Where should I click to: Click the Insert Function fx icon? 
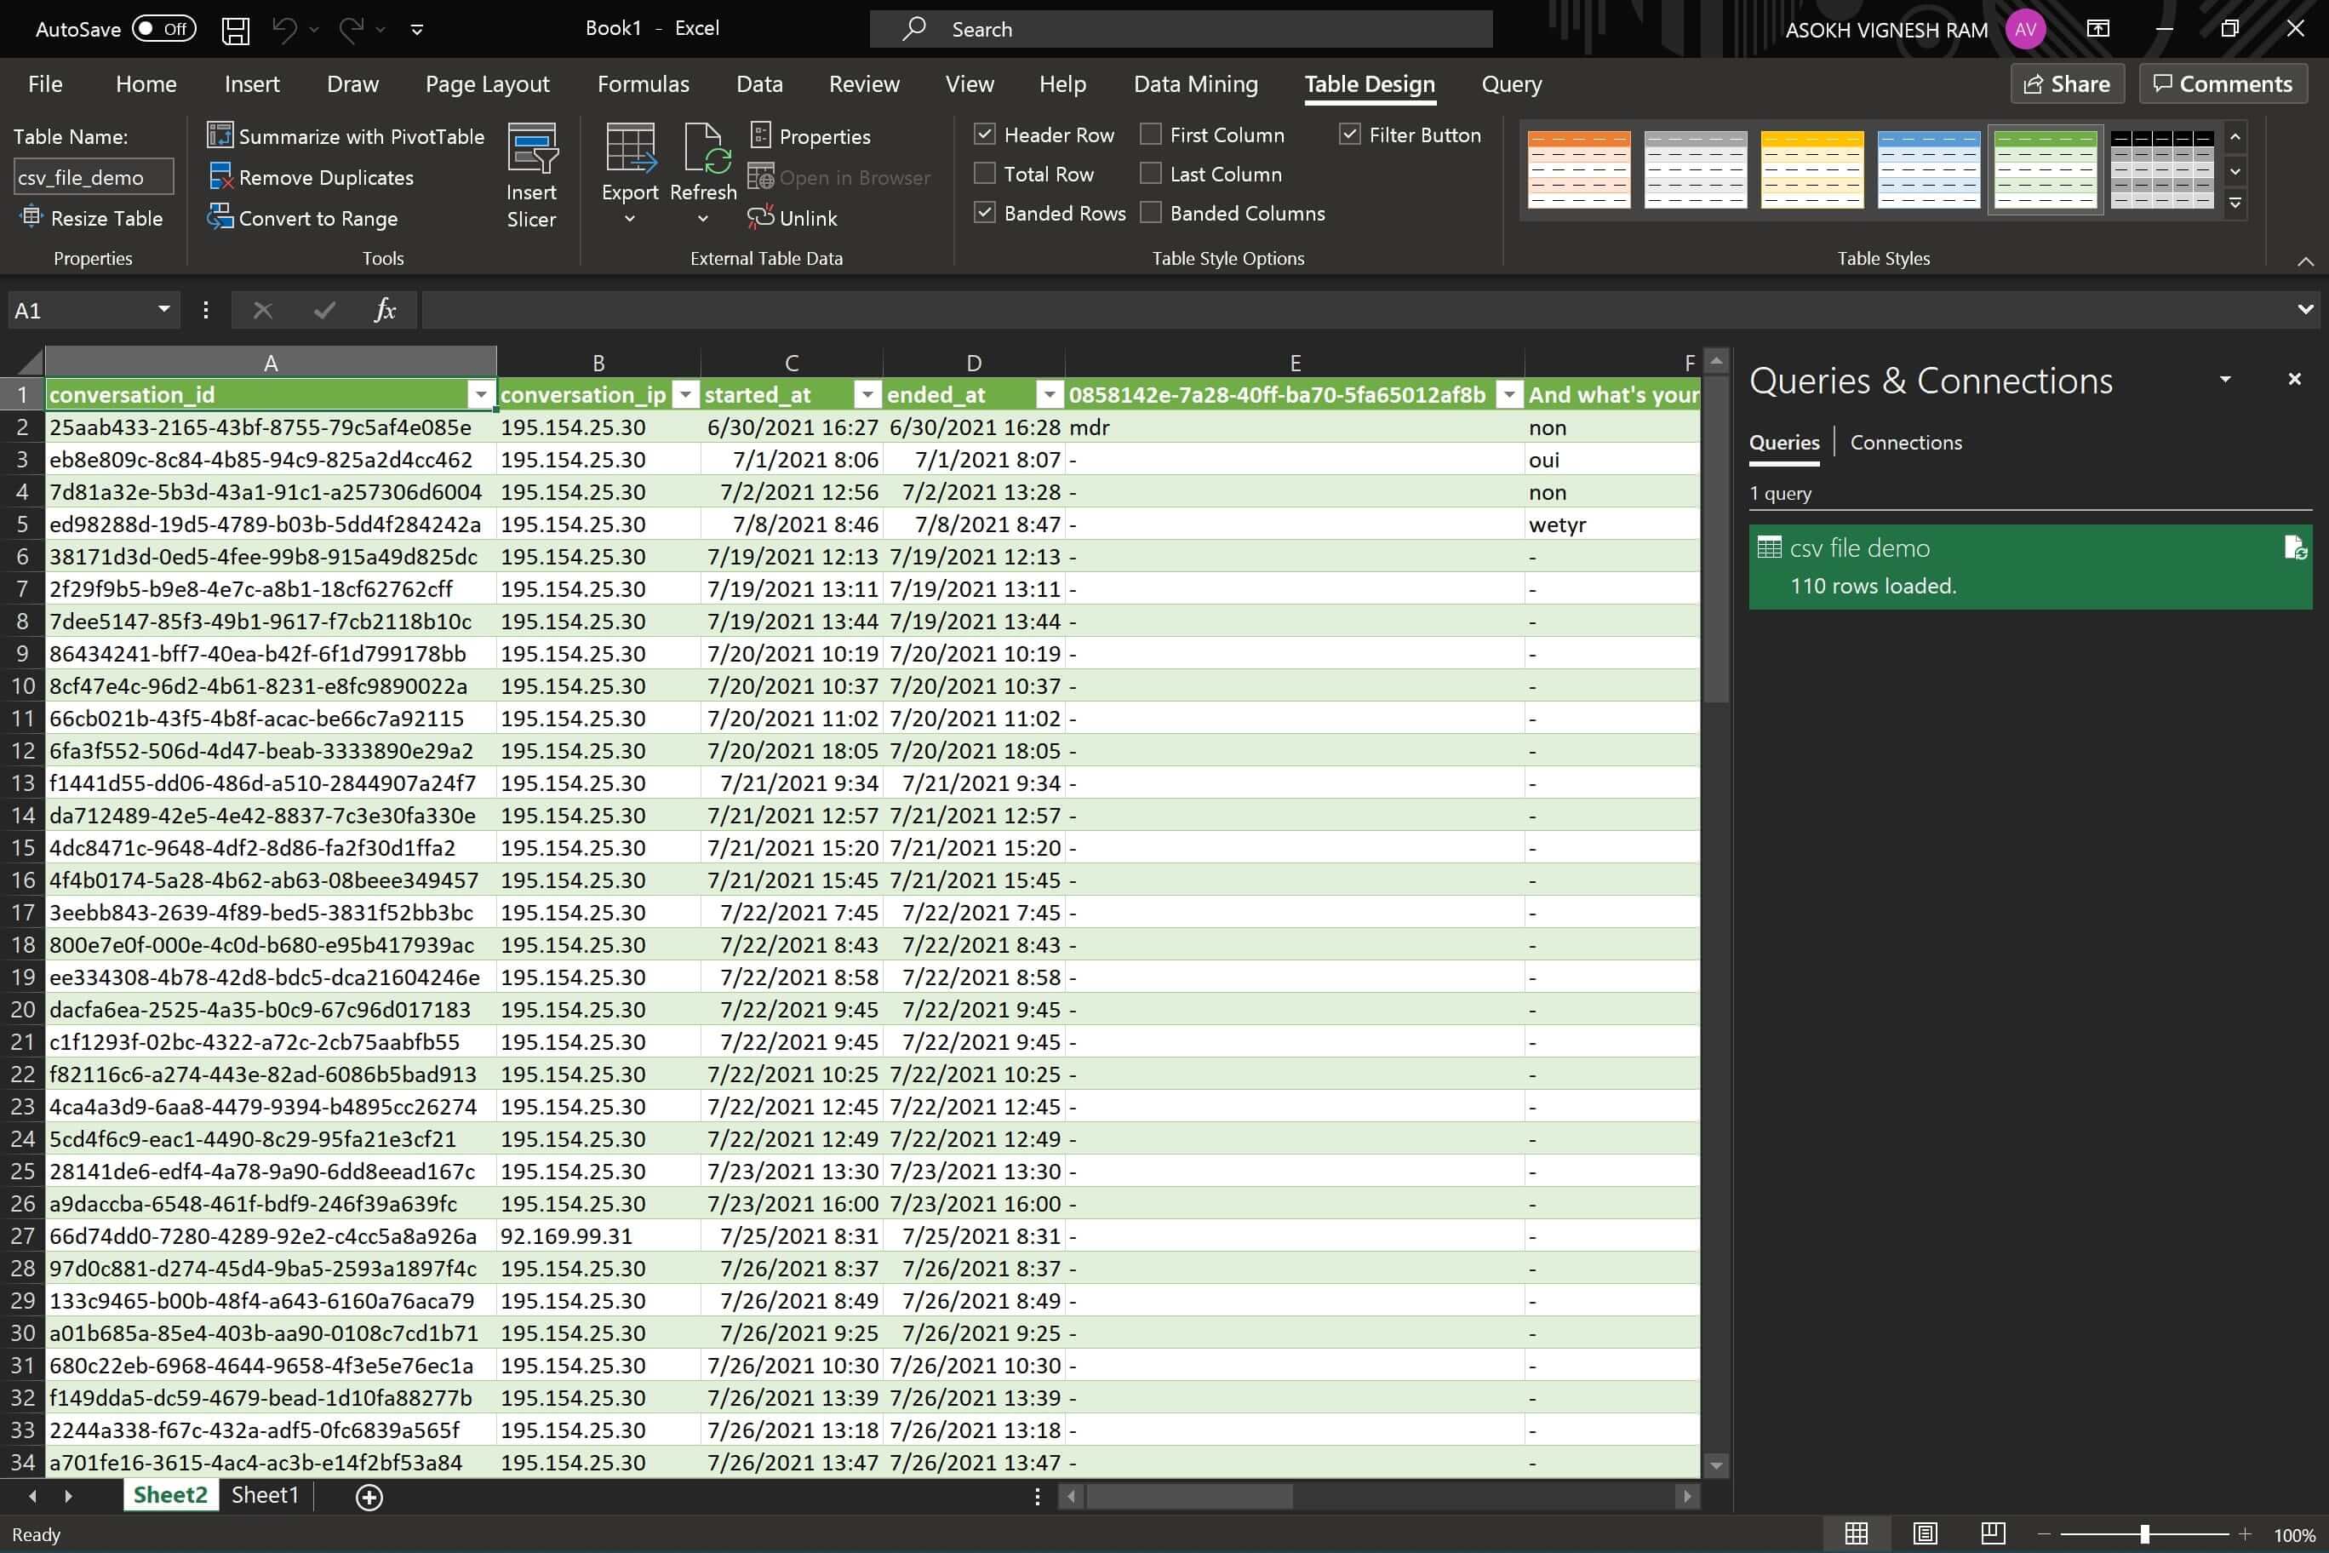coord(384,310)
